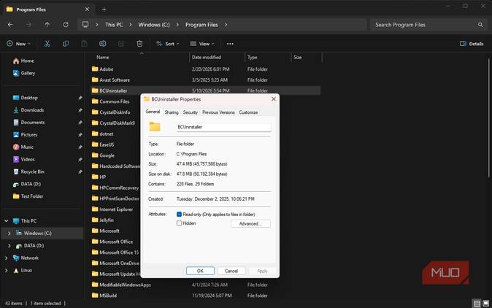
Task: Open Music quick access folder
Action: (x=23, y=147)
